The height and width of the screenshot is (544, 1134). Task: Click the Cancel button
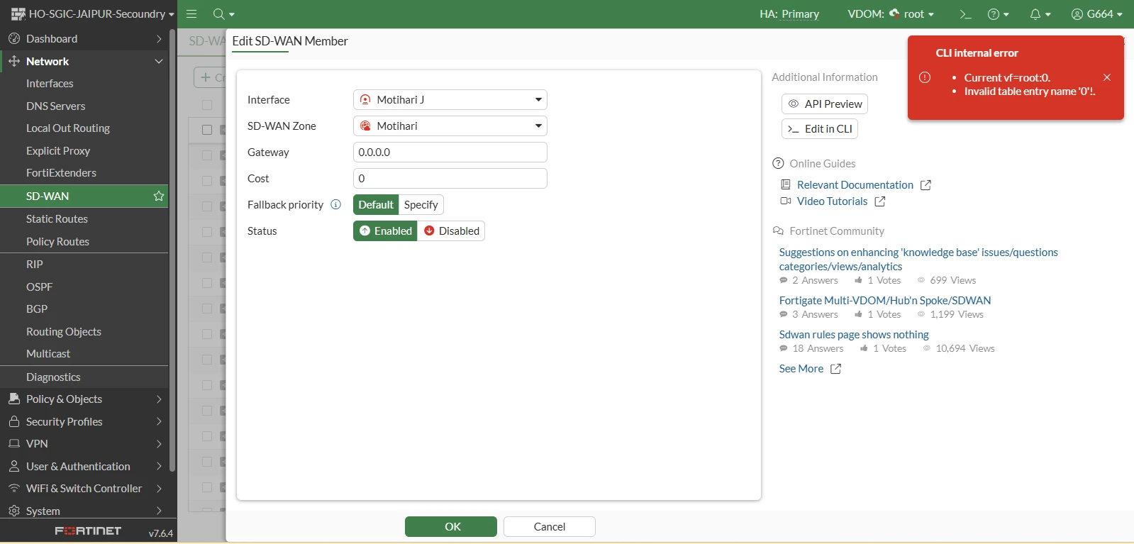(x=550, y=527)
